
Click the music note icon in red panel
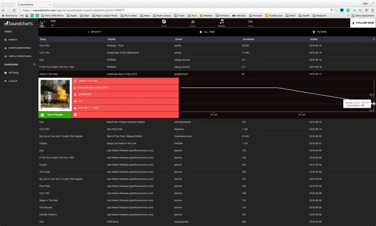click(x=75, y=81)
